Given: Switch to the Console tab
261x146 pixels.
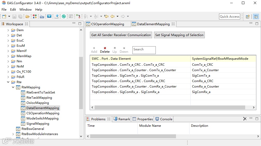Looking at the screenshot, I should coord(164,119).
